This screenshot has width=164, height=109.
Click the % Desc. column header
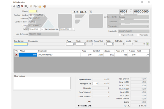click(x=132, y=51)
